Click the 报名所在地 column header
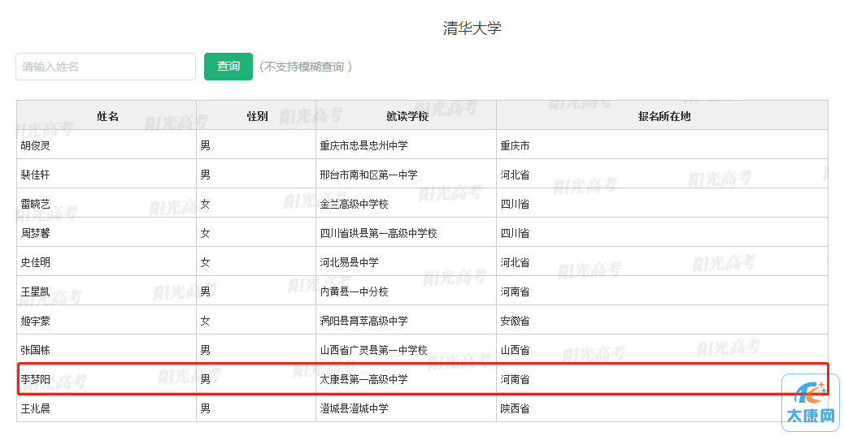This screenshot has width=844, height=436. (663, 116)
